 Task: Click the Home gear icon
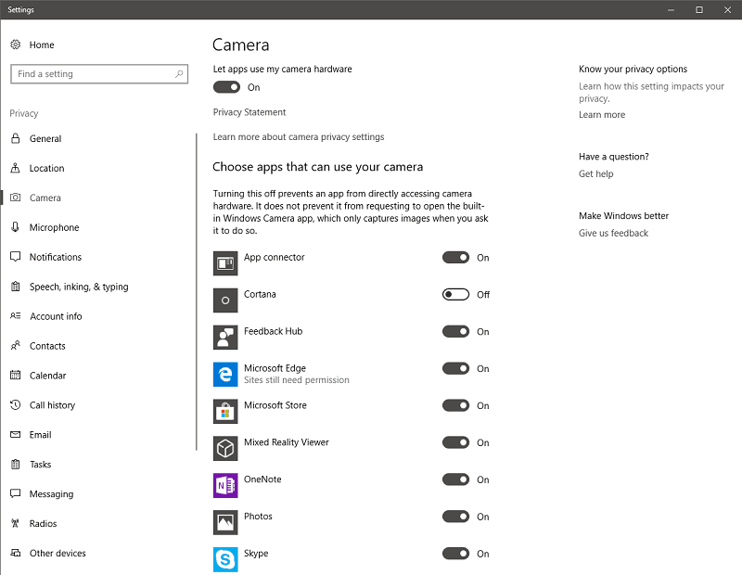tap(16, 45)
